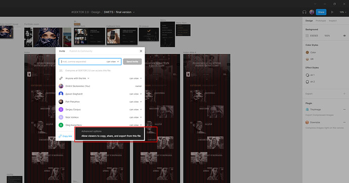Click the Background color swatch
Viewport: 349px width, 183px height.
[x=307, y=35]
